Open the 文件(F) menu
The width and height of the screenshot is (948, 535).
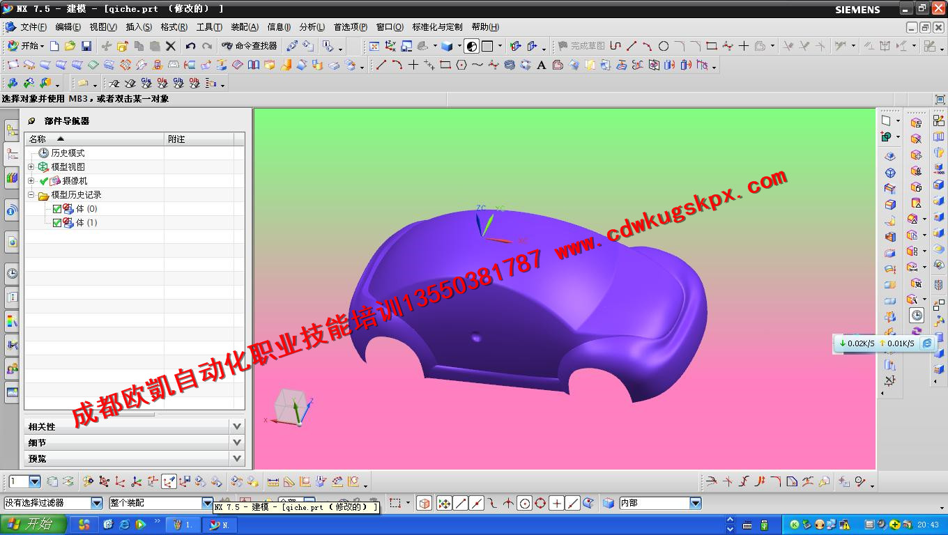pyautogui.click(x=33, y=27)
